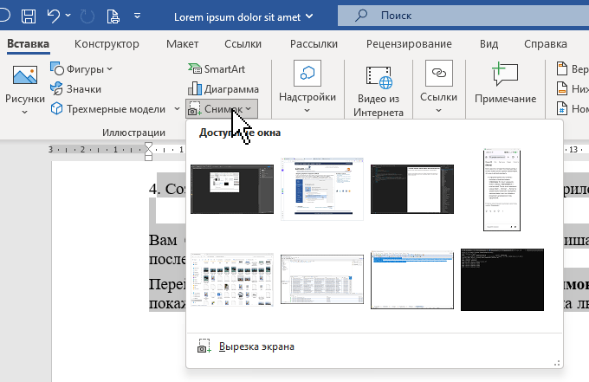Click the Поиск search field
Screen dimensions: 589x382
click(463, 16)
